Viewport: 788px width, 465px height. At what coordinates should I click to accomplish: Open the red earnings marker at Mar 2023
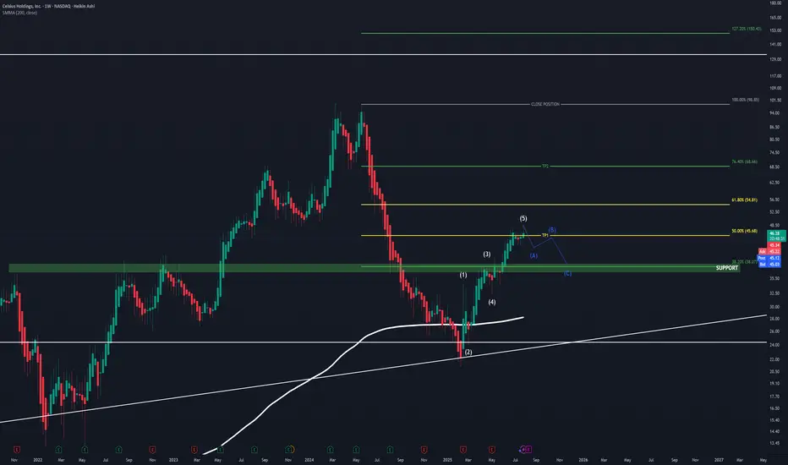(194, 449)
